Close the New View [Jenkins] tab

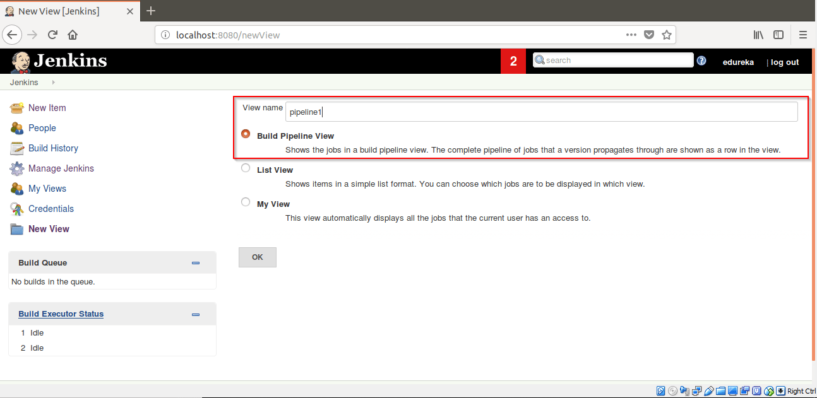click(129, 11)
